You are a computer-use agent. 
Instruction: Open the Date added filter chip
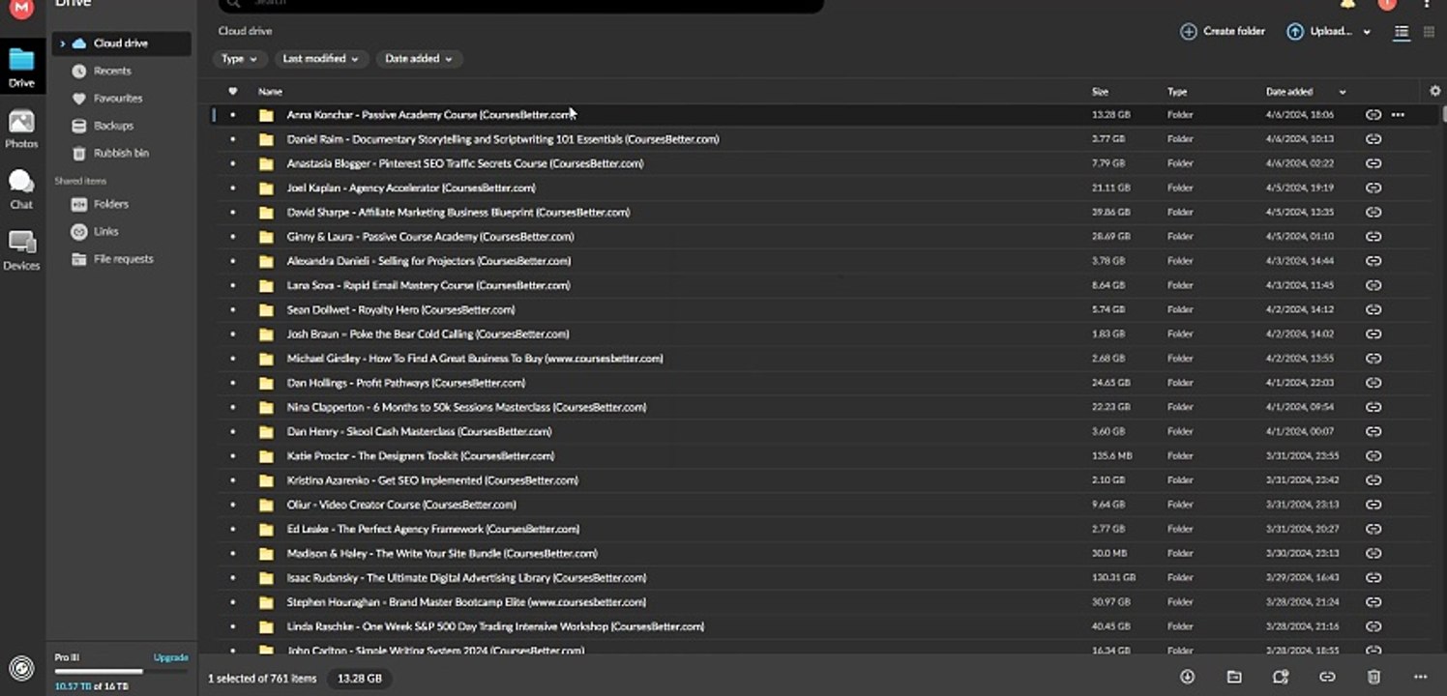point(419,59)
